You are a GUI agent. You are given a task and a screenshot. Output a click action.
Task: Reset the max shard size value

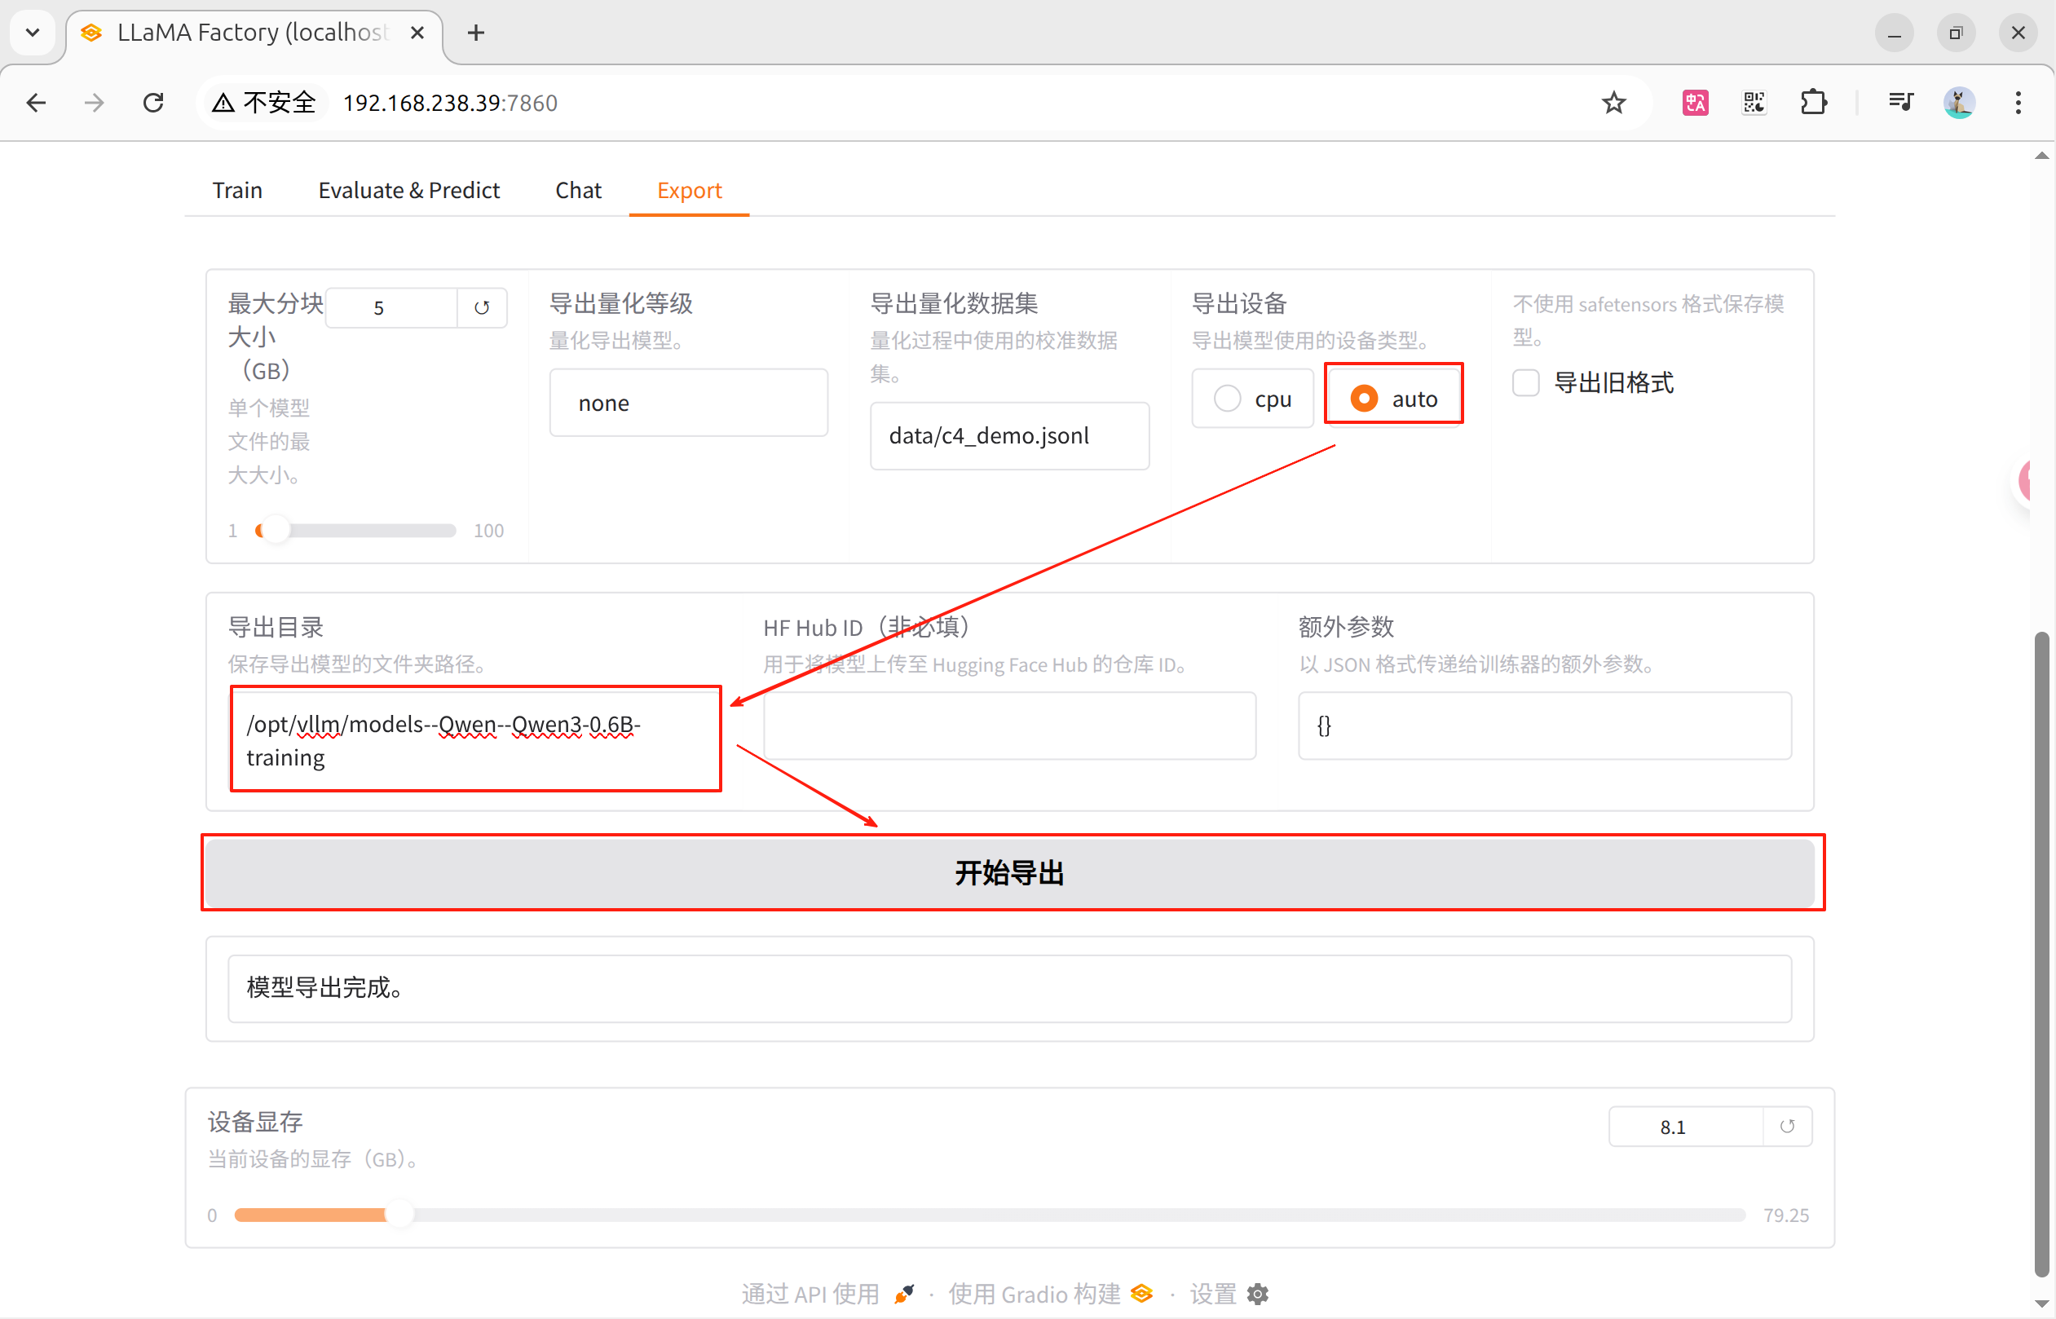click(481, 307)
